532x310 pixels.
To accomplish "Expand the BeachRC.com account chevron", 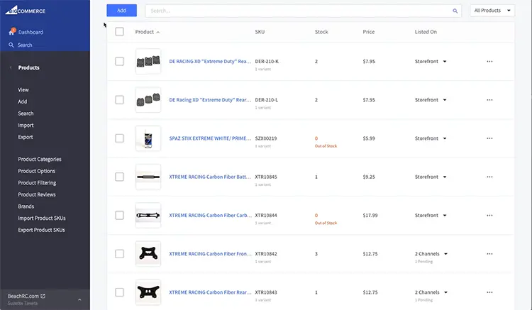I will click(79, 299).
